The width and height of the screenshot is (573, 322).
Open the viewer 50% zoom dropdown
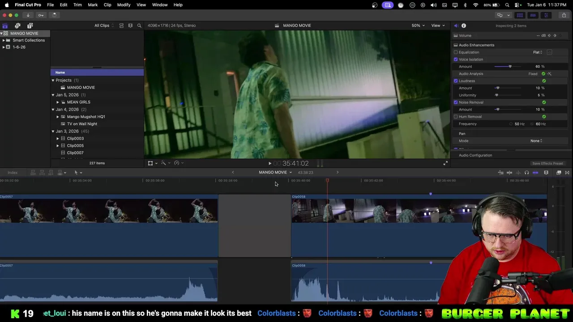[x=418, y=25]
